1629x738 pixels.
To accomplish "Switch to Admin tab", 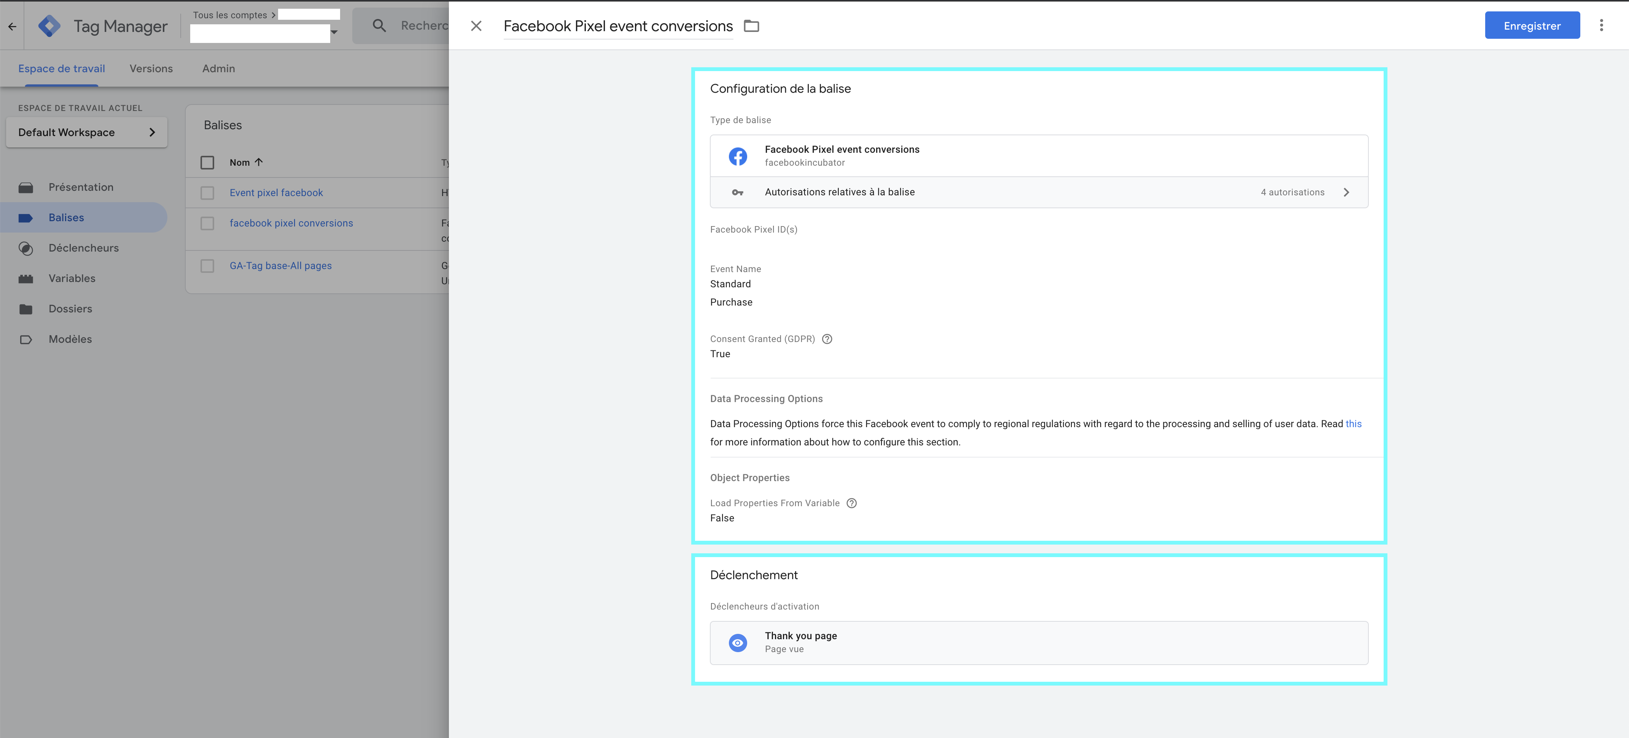I will click(218, 68).
